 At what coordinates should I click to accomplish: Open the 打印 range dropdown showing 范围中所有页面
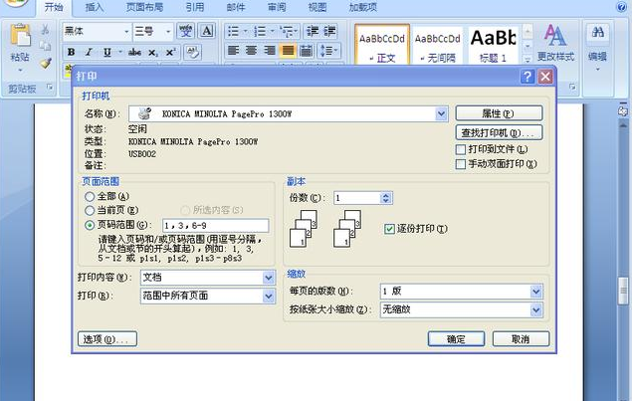[269, 297]
